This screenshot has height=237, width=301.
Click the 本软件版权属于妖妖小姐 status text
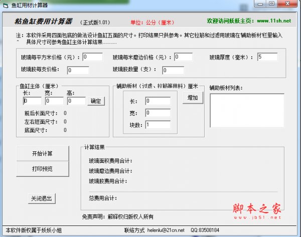34,230
